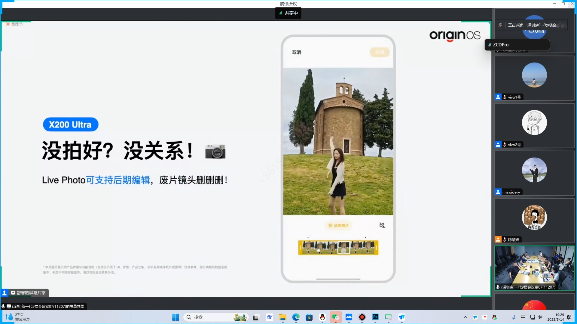Screen dimensions: 577x324
Task: Toggle the mute-sound icon in the phone mockup
Action: click(382, 225)
